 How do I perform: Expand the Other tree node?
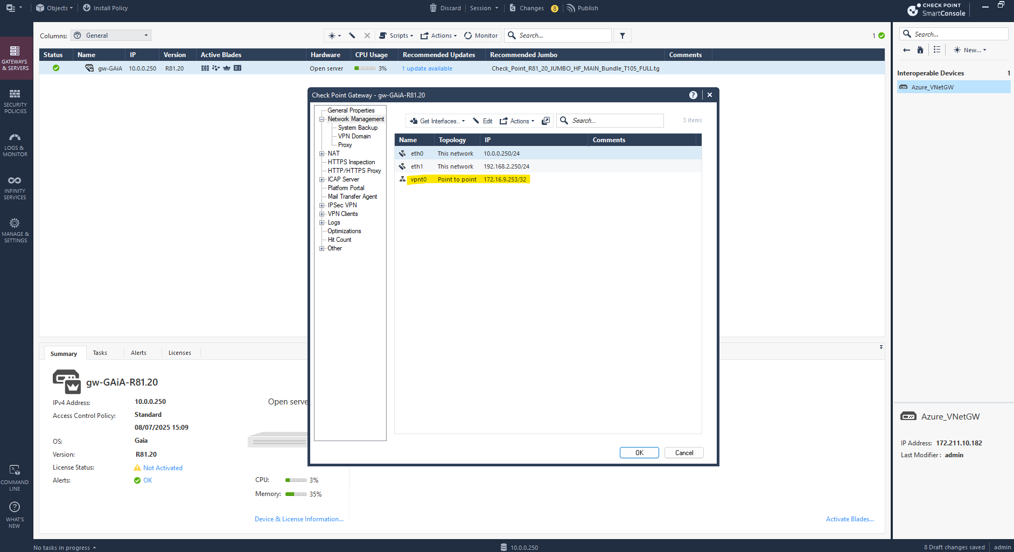[322, 248]
